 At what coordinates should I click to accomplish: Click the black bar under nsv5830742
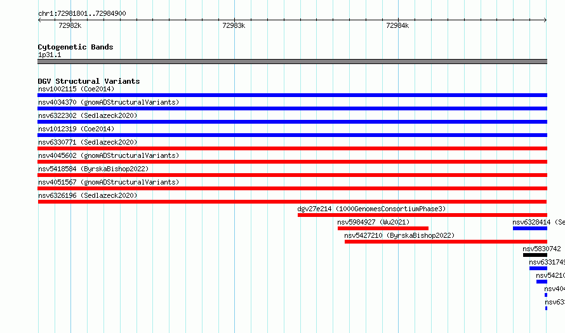click(535, 255)
